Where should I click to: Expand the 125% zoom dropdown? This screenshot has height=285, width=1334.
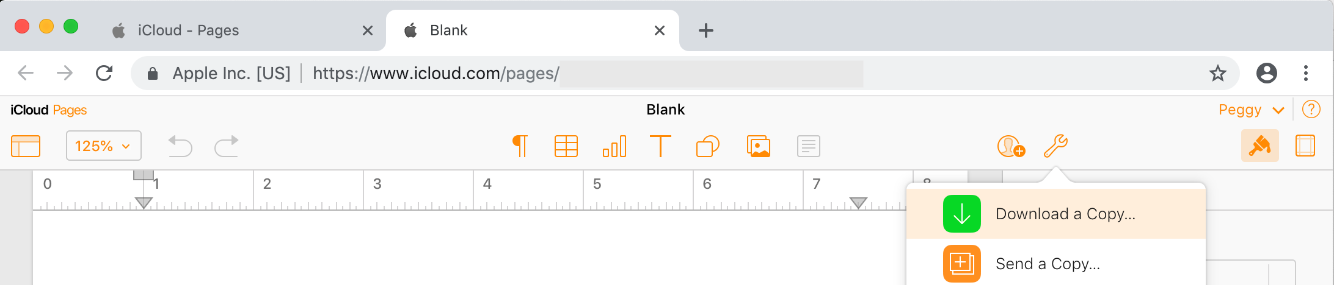(x=103, y=146)
